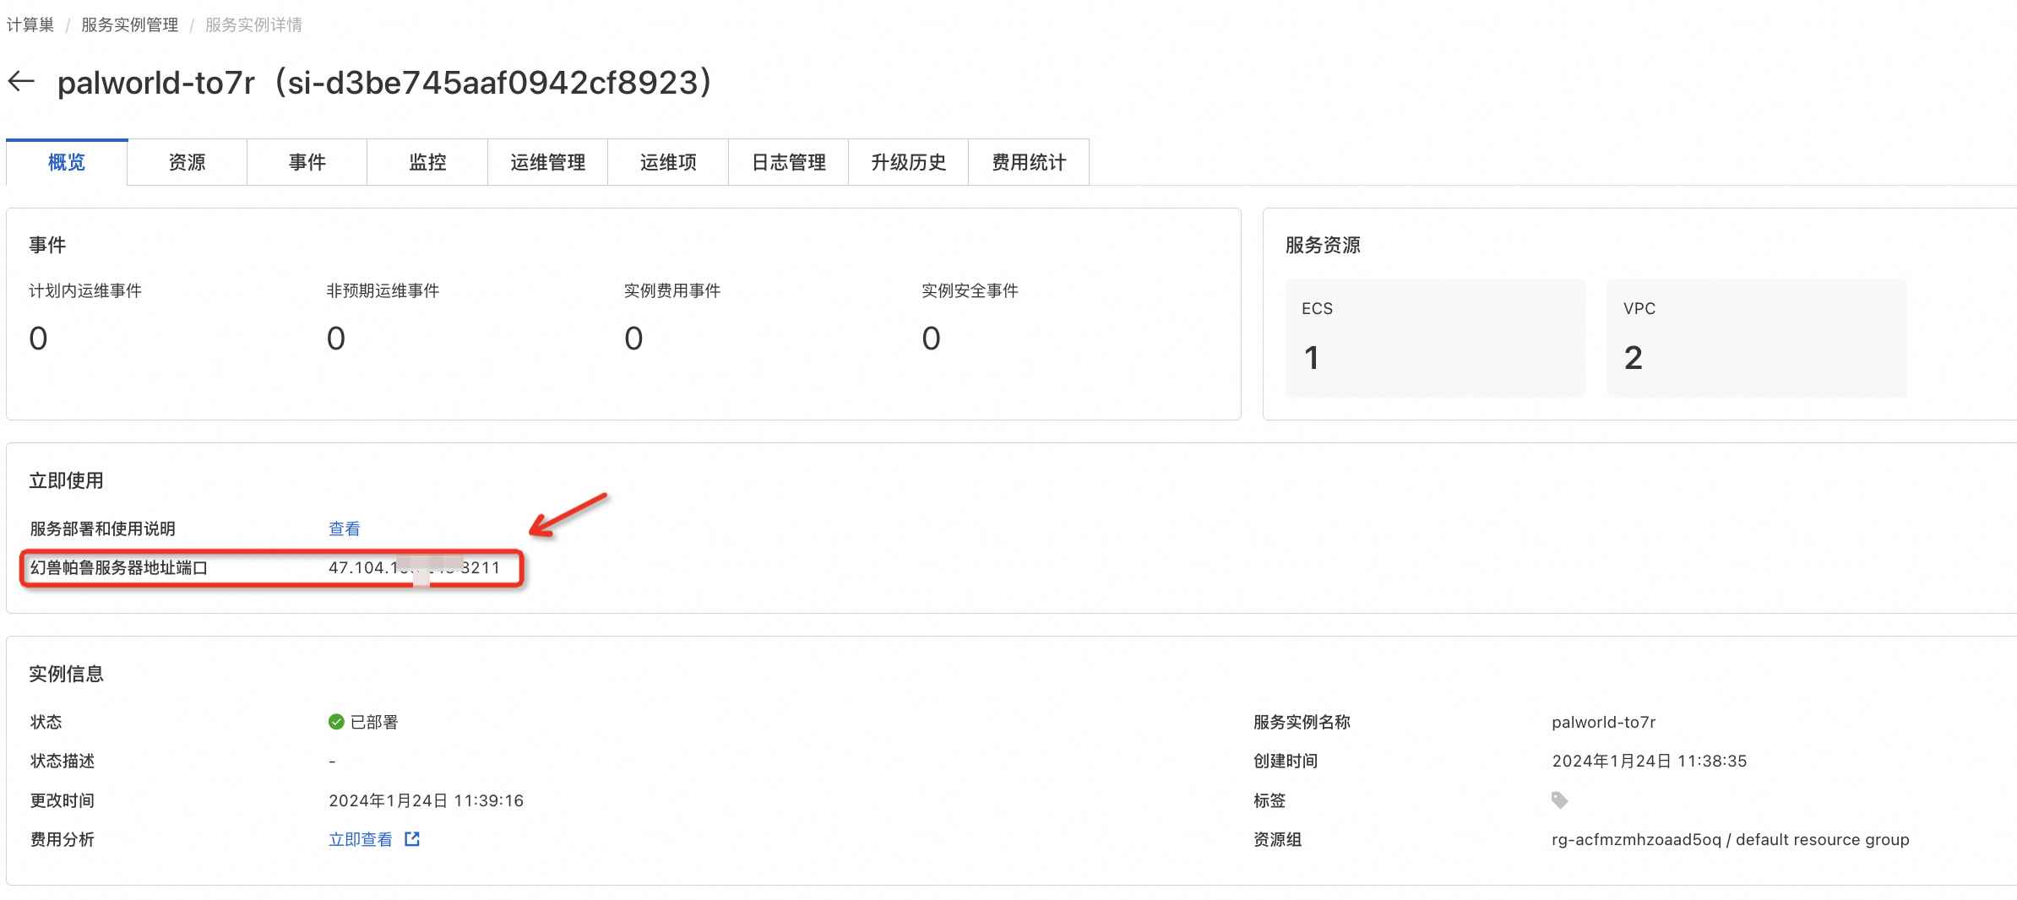This screenshot has height=900, width=2017.
Task: Click the tag icon in the 标签 field
Action: pos(1558,800)
